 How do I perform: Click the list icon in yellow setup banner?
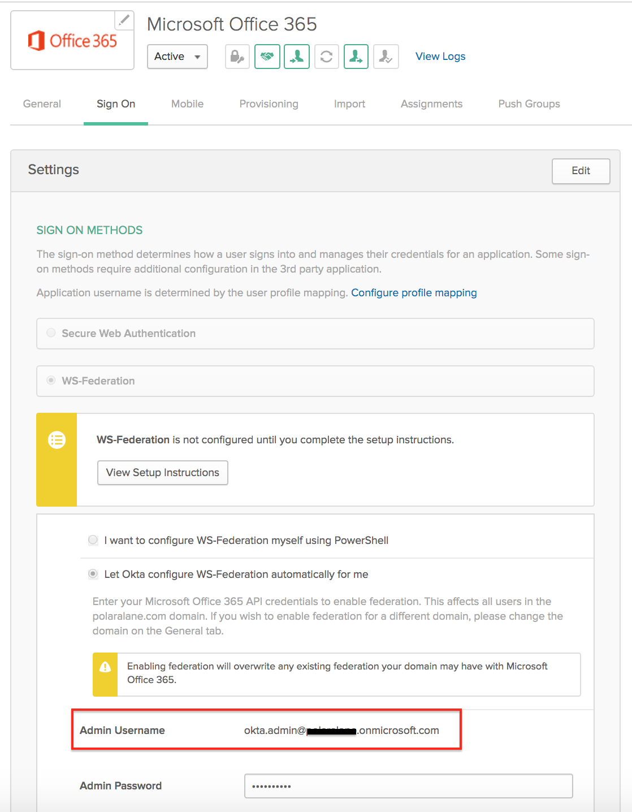click(57, 440)
